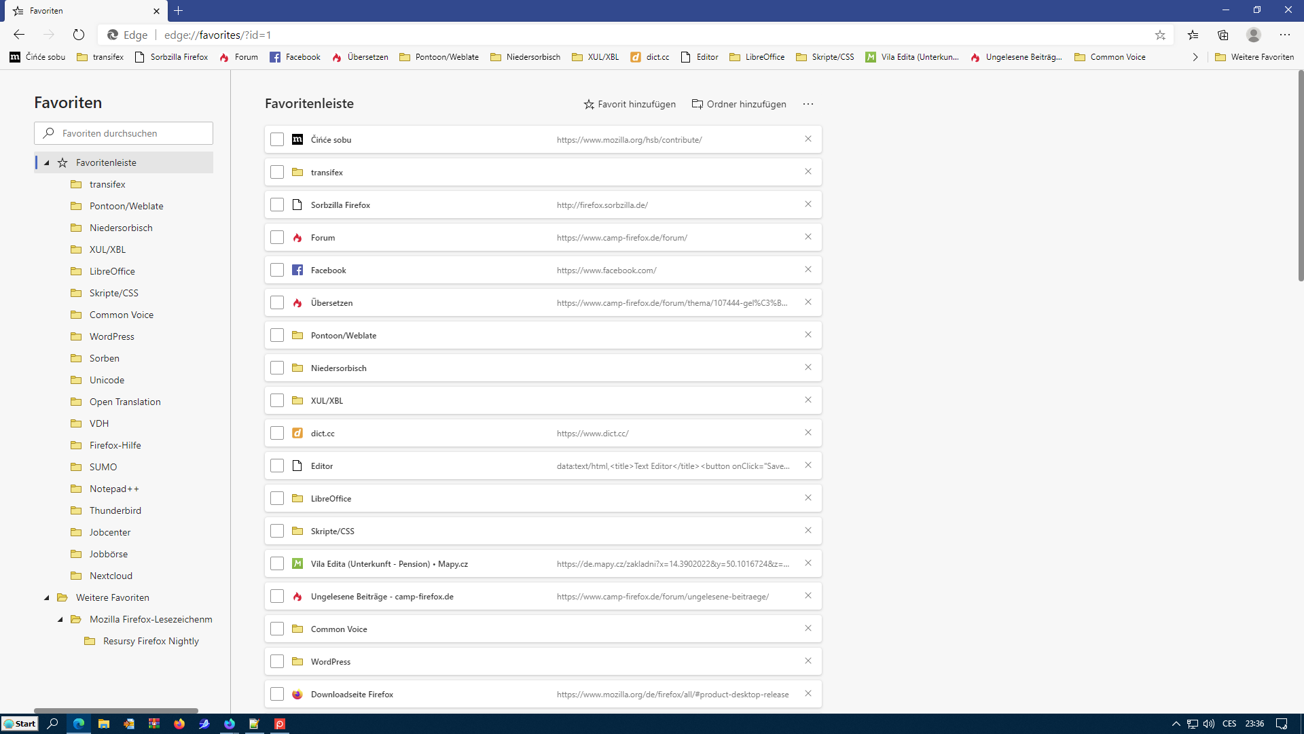Viewport: 1304px width, 734px height.
Task: Open the Collections toolbar icon
Action: click(x=1223, y=35)
